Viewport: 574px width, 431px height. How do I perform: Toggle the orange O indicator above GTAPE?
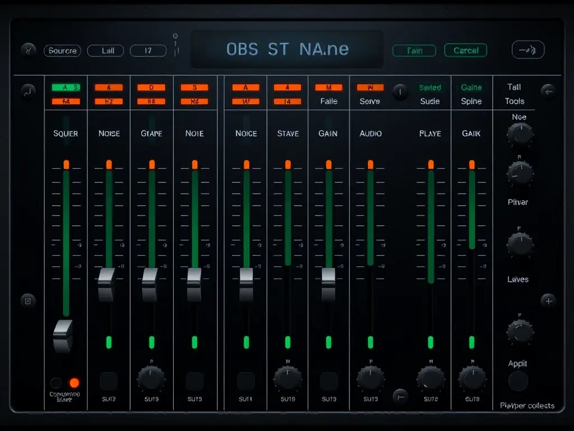pyautogui.click(x=151, y=87)
